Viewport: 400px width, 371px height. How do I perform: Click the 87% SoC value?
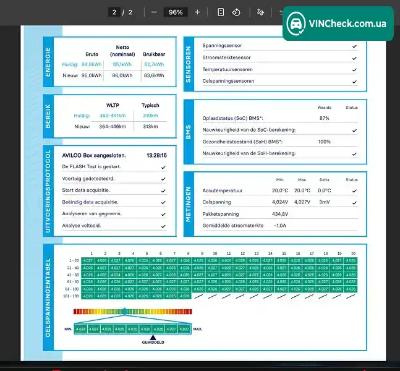coord(324,118)
